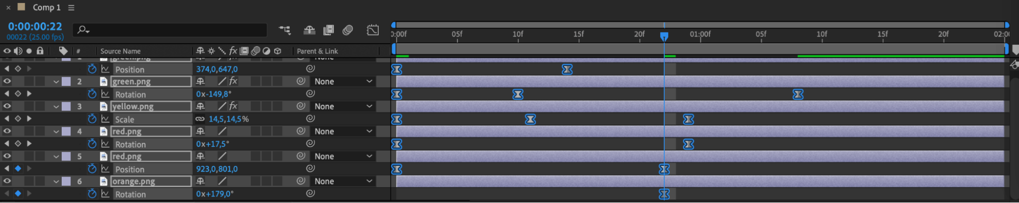Screen dimensions: 1019x203
Task: Collapse the yellow.png layer properties
Action: [x=57, y=106]
